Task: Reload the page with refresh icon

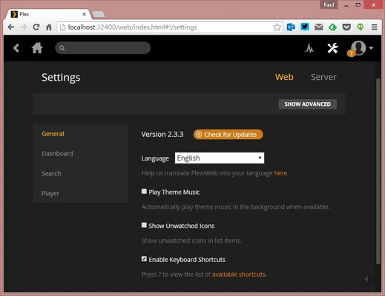Action: point(36,27)
